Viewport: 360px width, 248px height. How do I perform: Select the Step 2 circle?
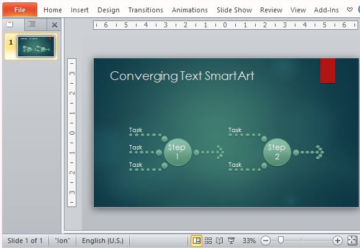coord(277,153)
